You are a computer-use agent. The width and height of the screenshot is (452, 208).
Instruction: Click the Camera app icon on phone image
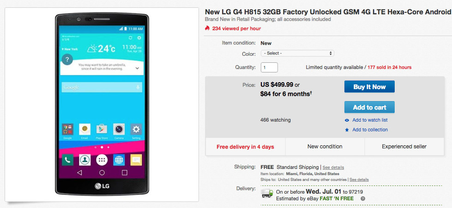pos(119,129)
